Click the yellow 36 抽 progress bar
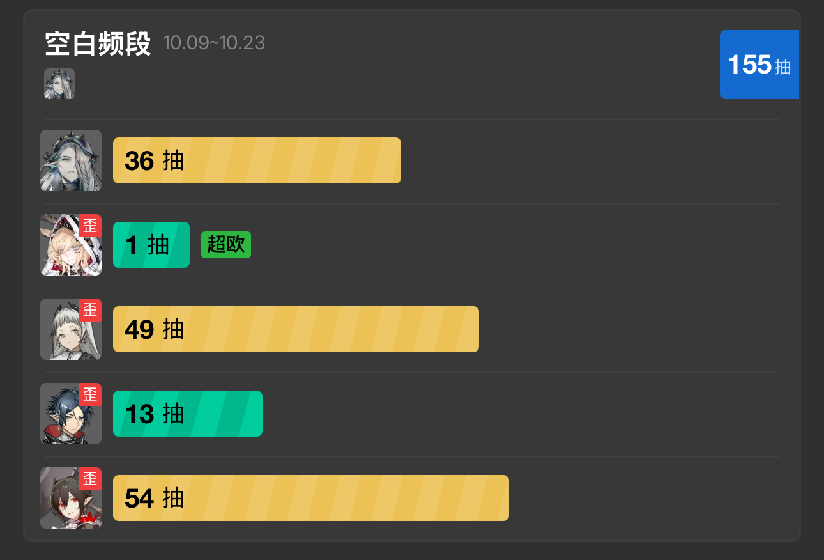Screen dimensions: 824x560 click(x=257, y=160)
